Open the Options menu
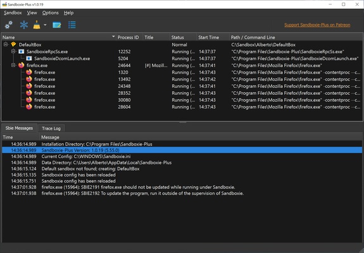Screen dimensions: 364x253 (51, 13)
